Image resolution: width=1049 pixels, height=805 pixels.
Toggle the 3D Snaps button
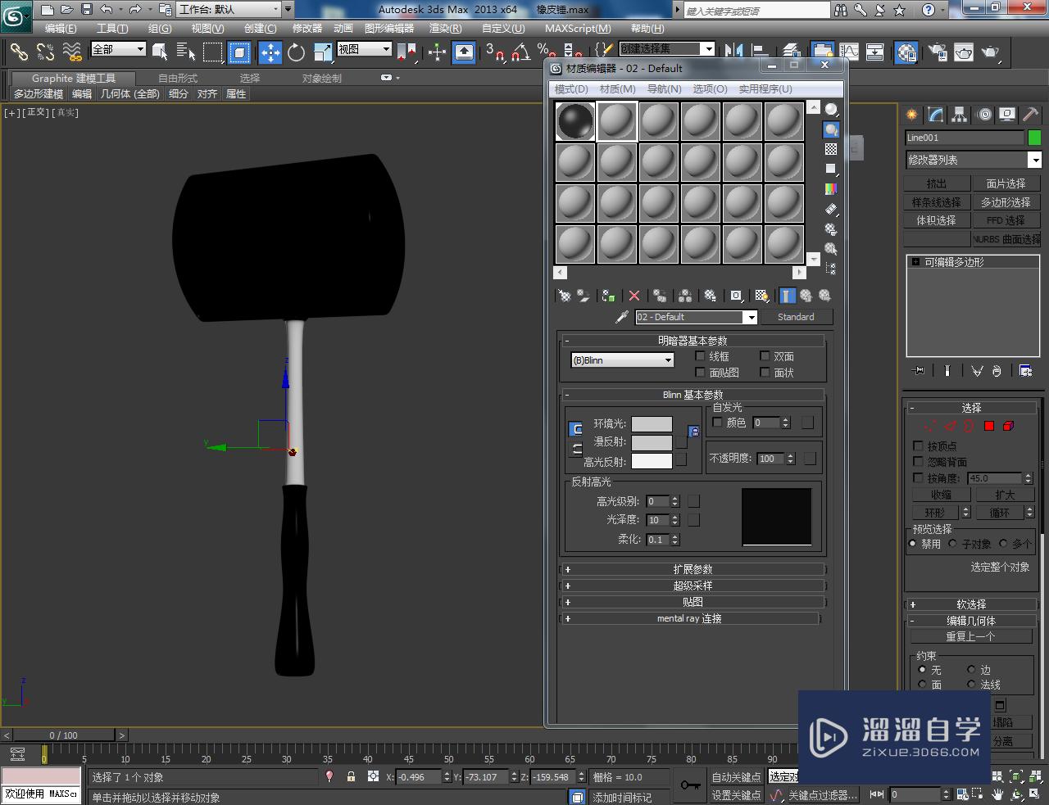[x=493, y=52]
